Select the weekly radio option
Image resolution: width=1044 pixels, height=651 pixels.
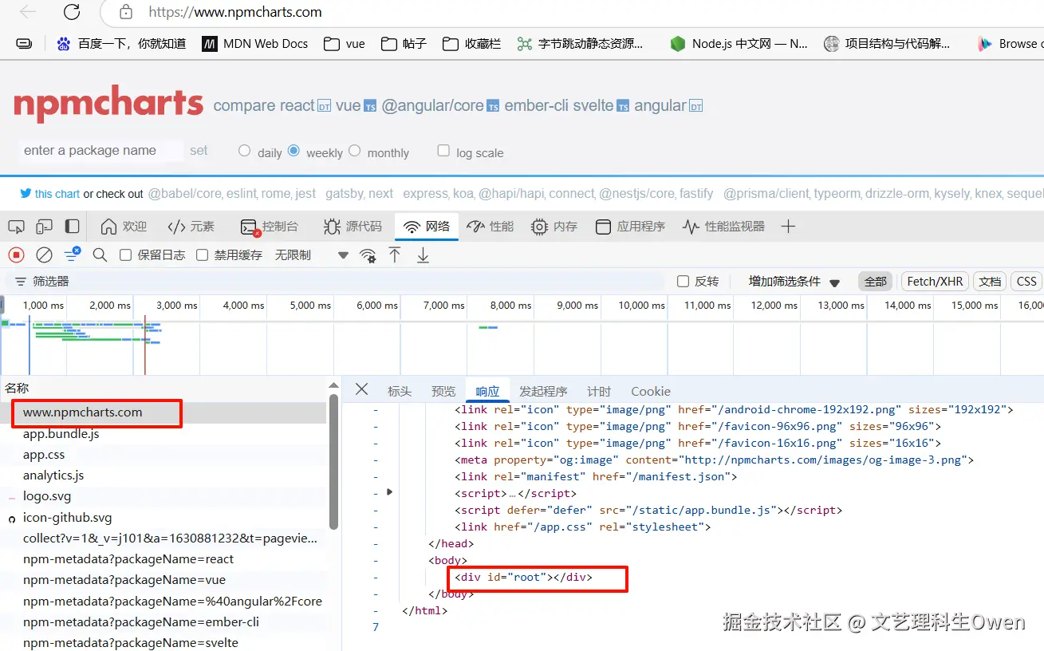coord(294,150)
